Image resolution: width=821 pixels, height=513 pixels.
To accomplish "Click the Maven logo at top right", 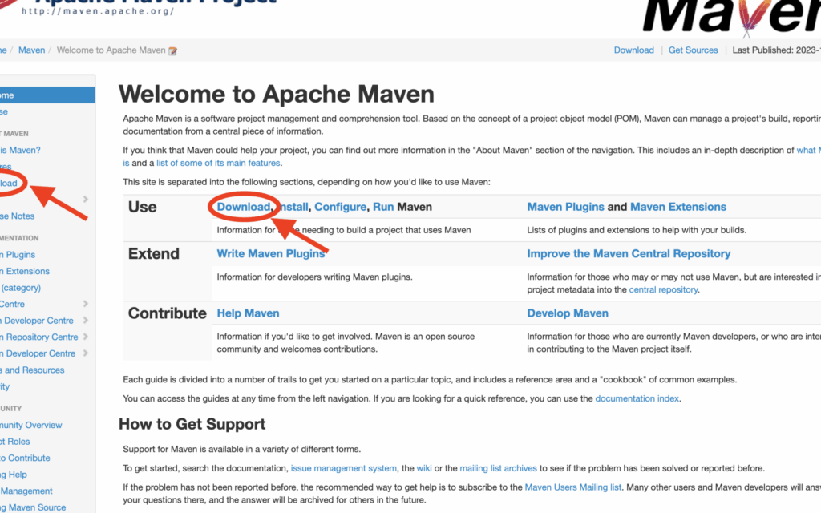I will click(x=730, y=16).
